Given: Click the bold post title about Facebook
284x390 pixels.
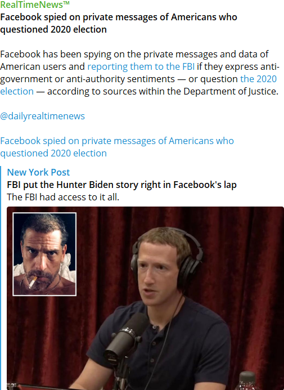Looking at the screenshot, I should coord(119,23).
